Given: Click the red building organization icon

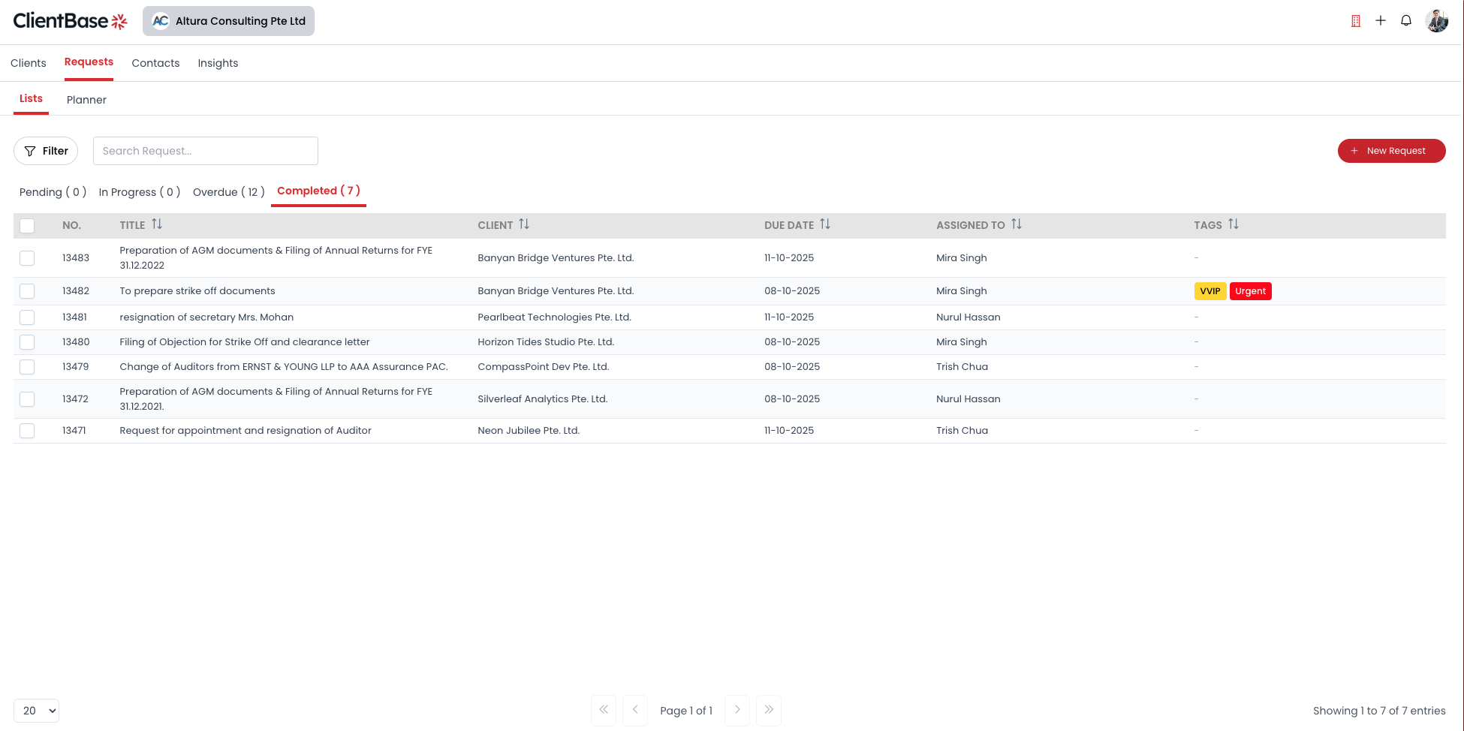Looking at the screenshot, I should 1355,20.
